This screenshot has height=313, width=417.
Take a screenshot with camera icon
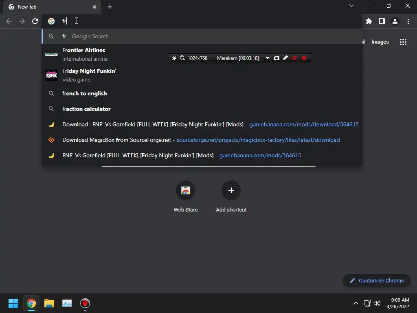[x=277, y=58]
